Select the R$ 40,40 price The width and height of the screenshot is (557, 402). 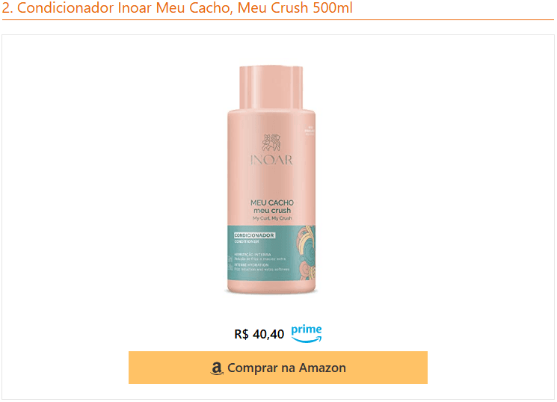click(x=259, y=334)
